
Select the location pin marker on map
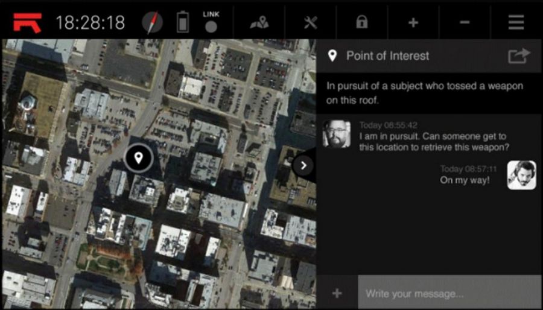coord(139,158)
